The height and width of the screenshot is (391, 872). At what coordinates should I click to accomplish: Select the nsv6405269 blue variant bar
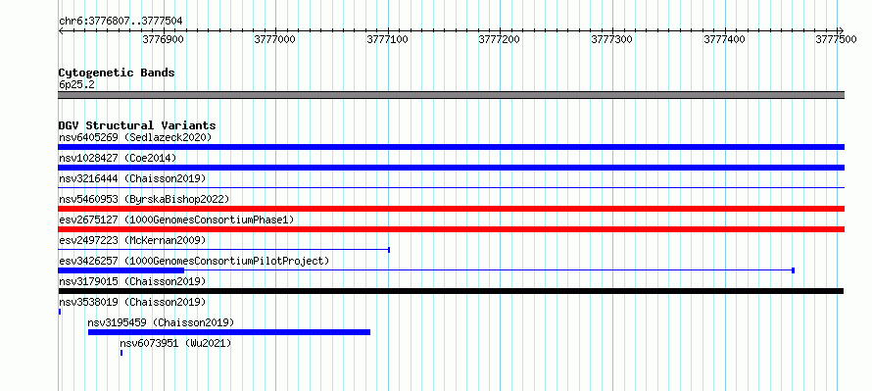pyautogui.click(x=451, y=147)
